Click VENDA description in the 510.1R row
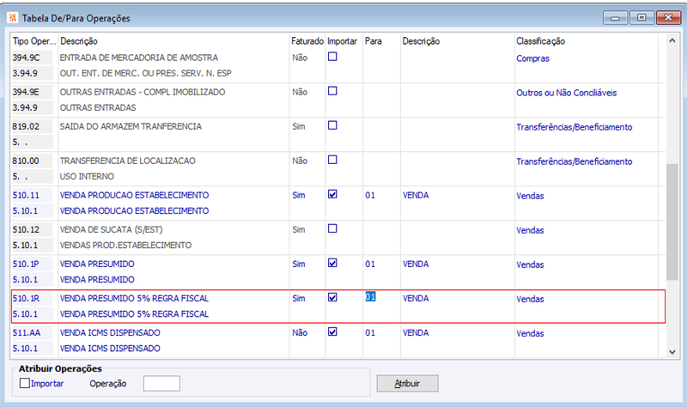Screen dimensions: 687x407 (416, 298)
